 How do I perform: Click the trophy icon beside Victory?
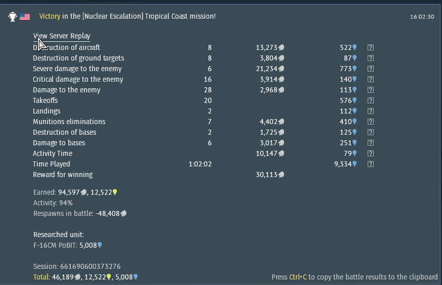[13, 17]
